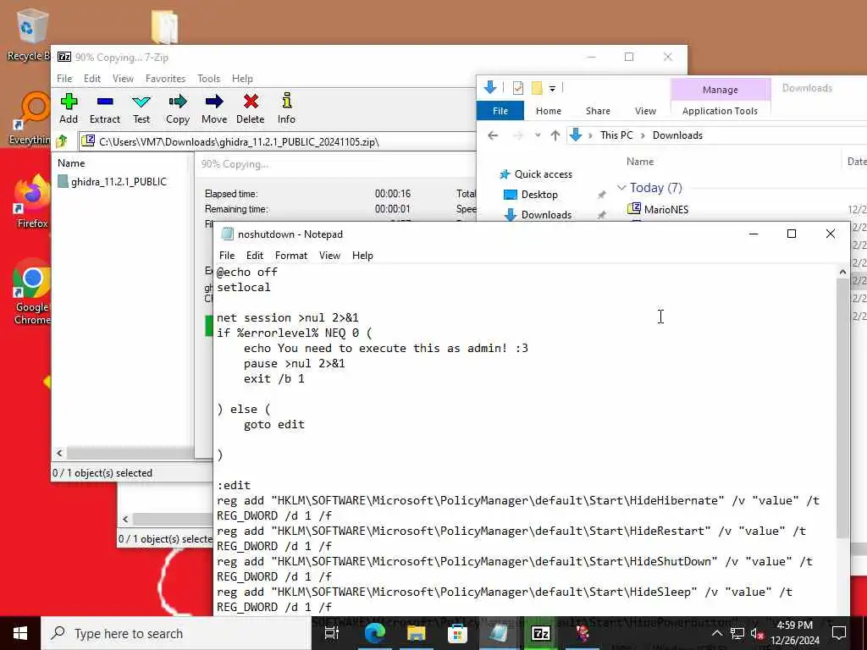Viewport: 867px width, 650px height.
Task: Choose the Move arrow in 7-Zip
Action: (214, 108)
